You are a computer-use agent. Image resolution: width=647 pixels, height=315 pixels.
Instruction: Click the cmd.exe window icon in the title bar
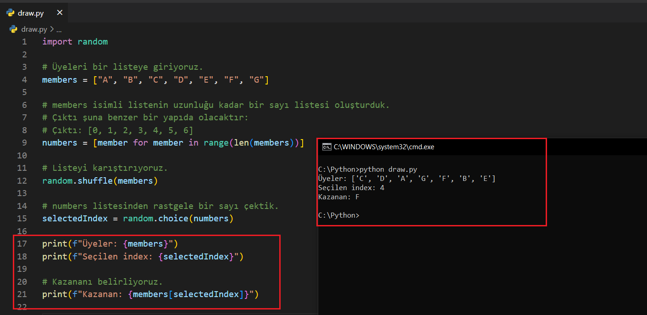326,147
